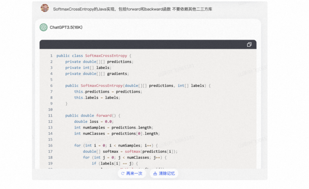Image resolution: width=309 pixels, height=189 pixels.
Task: Click the forward() method declaration on line 11
Action: 93,115
